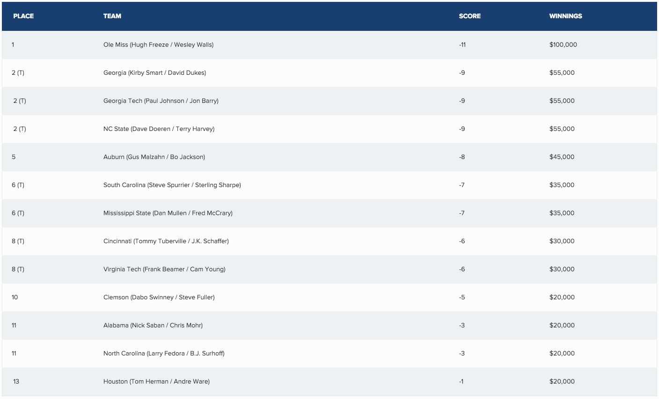Click $35,000 winnings in South Carolina row
This screenshot has height=399, width=659.
click(562, 185)
